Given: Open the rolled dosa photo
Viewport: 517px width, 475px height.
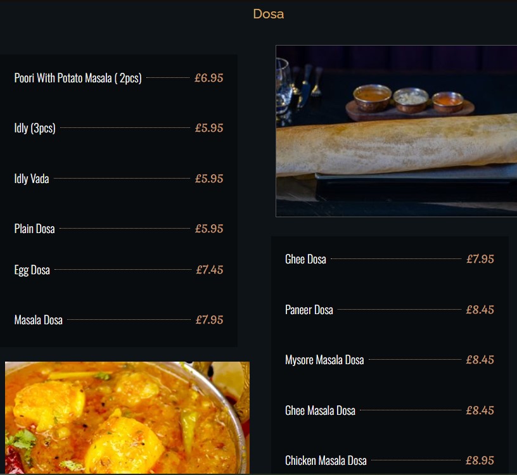Looking at the screenshot, I should 397,131.
